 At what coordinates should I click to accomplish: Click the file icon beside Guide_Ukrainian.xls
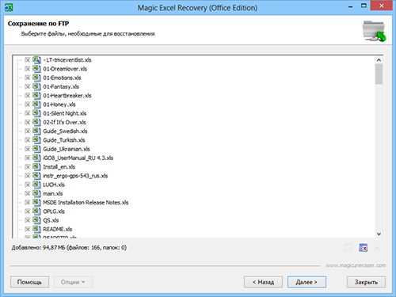pos(36,149)
